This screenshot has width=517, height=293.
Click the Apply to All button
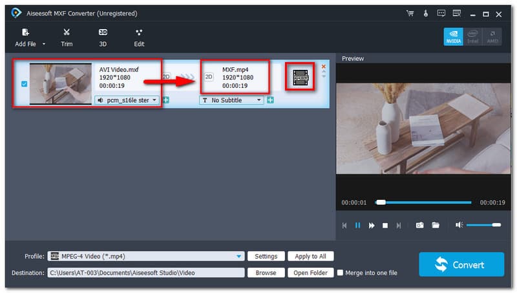310,256
